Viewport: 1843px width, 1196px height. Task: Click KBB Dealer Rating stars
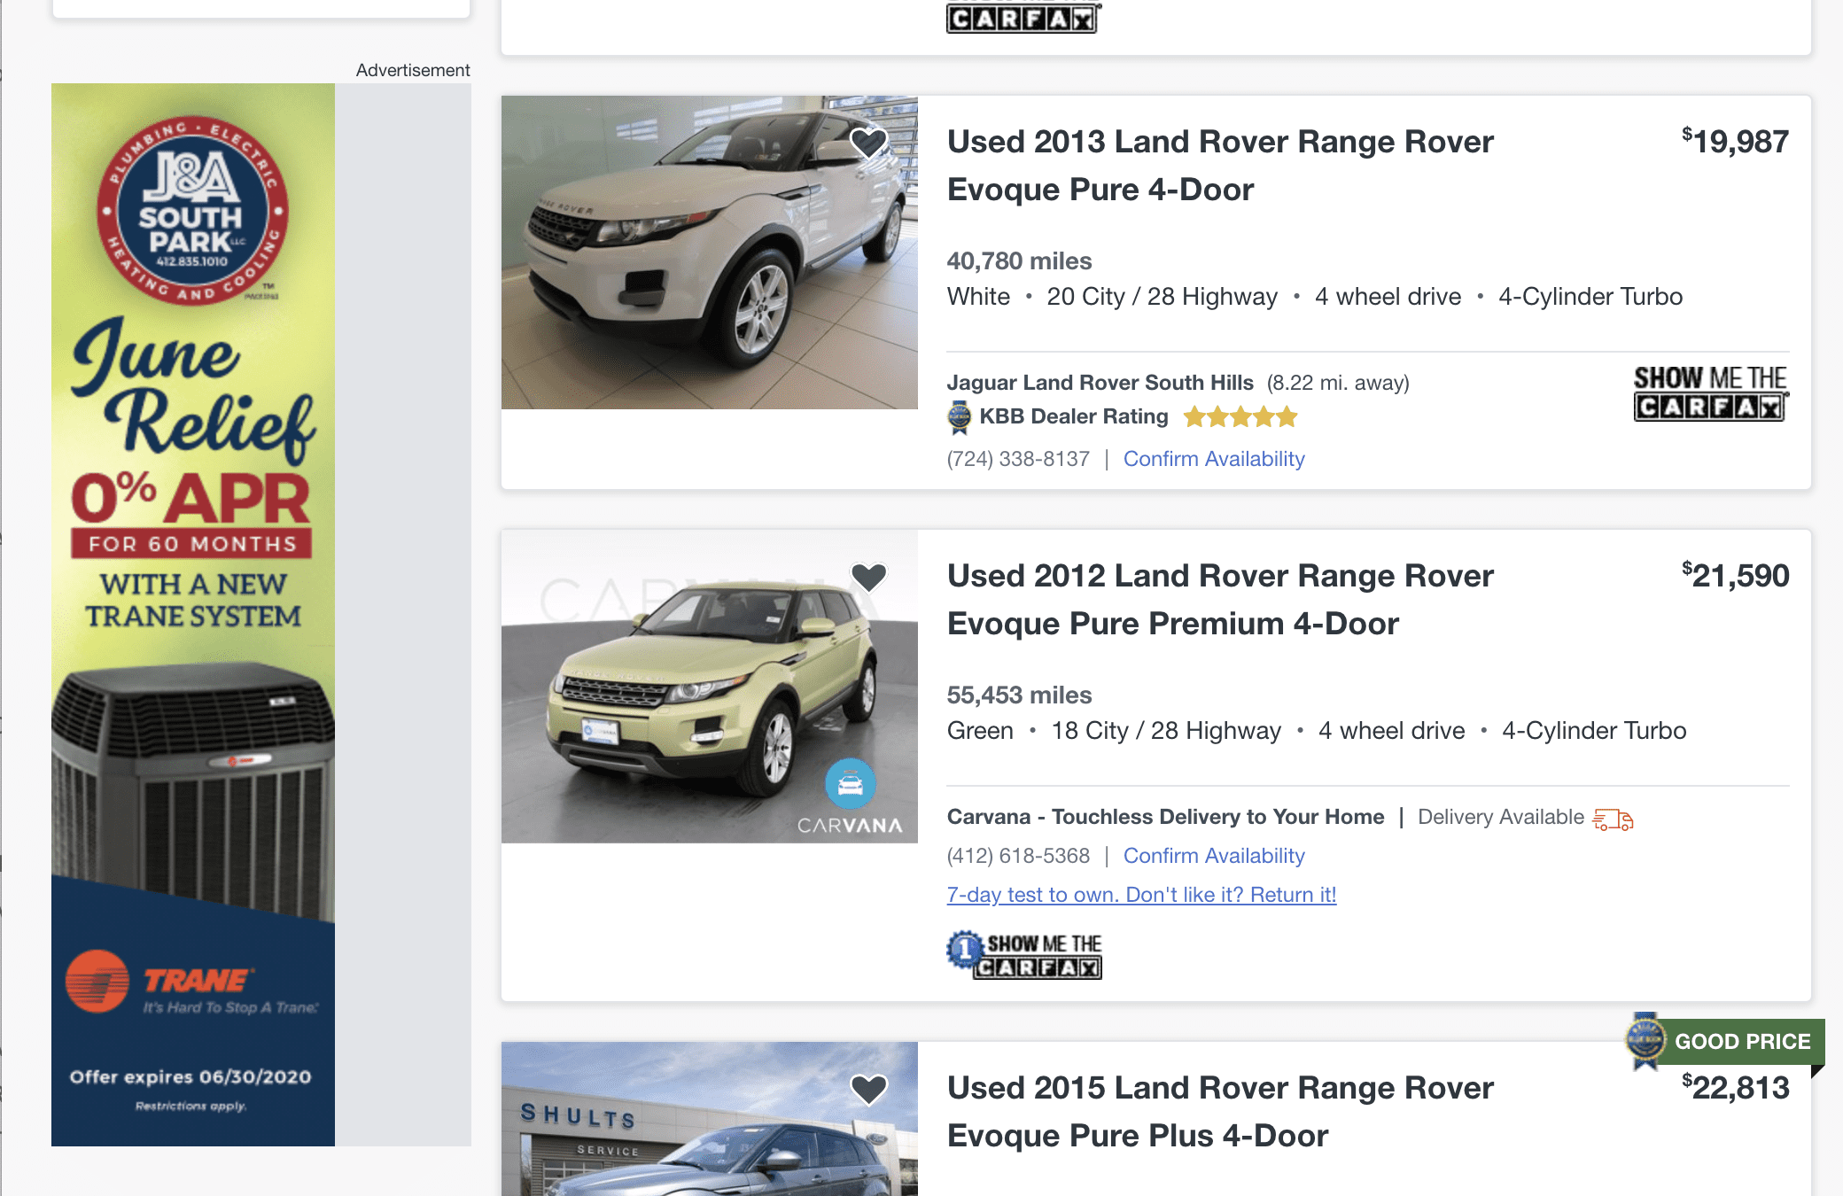click(x=1240, y=416)
